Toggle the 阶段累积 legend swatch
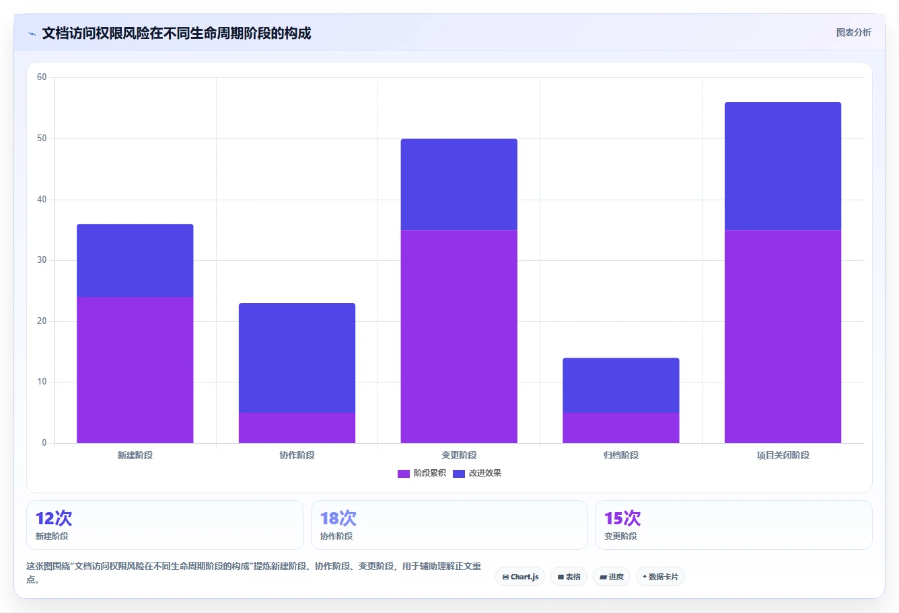This screenshot has width=899, height=613. coord(404,473)
